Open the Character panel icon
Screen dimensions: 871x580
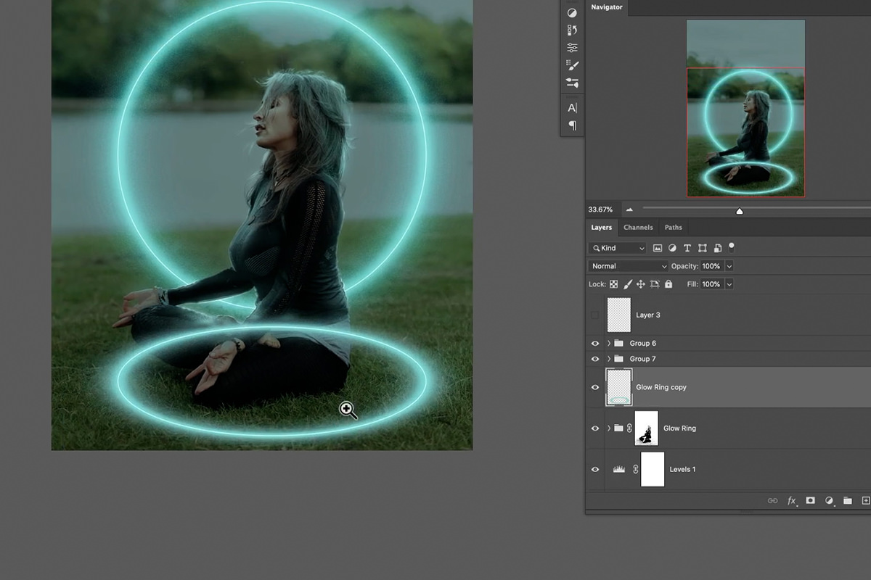[572, 108]
